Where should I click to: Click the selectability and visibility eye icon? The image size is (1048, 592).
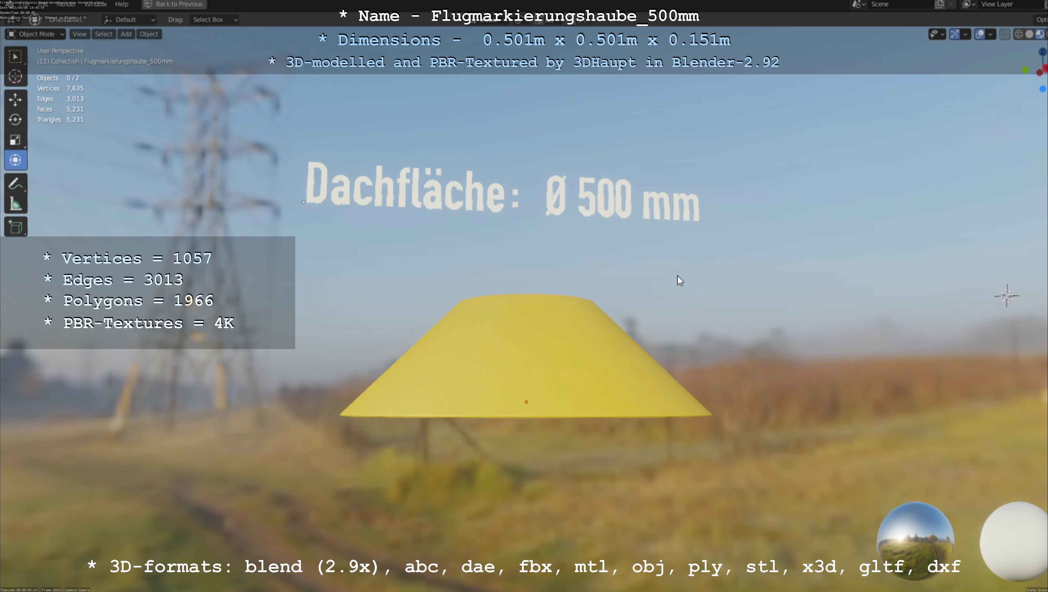(935, 34)
